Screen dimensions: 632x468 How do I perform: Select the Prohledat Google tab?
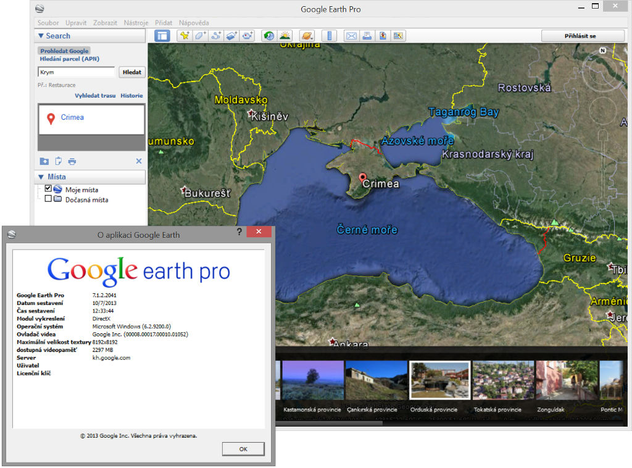(x=64, y=51)
